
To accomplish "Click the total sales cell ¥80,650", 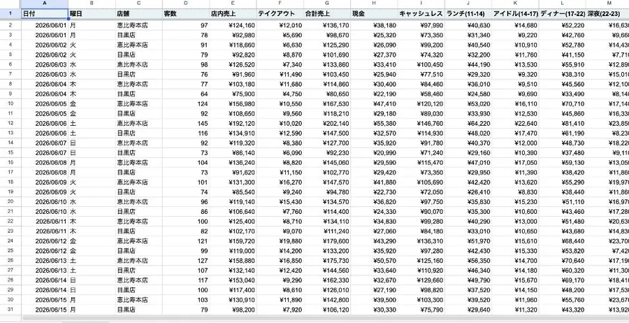I will pyautogui.click(x=327, y=94).
